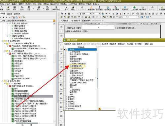Open the font size 10 dropdown
Viewport: 165px width, 126px height.
tap(99, 14)
